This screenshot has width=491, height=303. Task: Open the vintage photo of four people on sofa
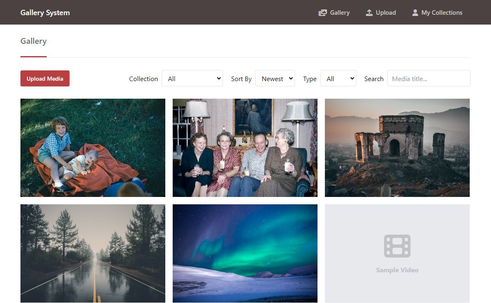point(245,148)
